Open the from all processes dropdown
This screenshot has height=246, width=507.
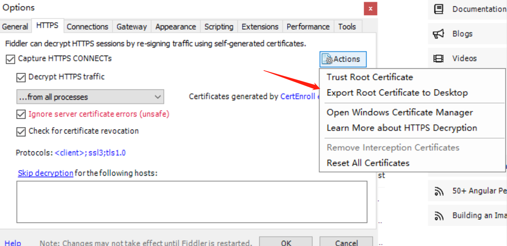tap(90, 97)
